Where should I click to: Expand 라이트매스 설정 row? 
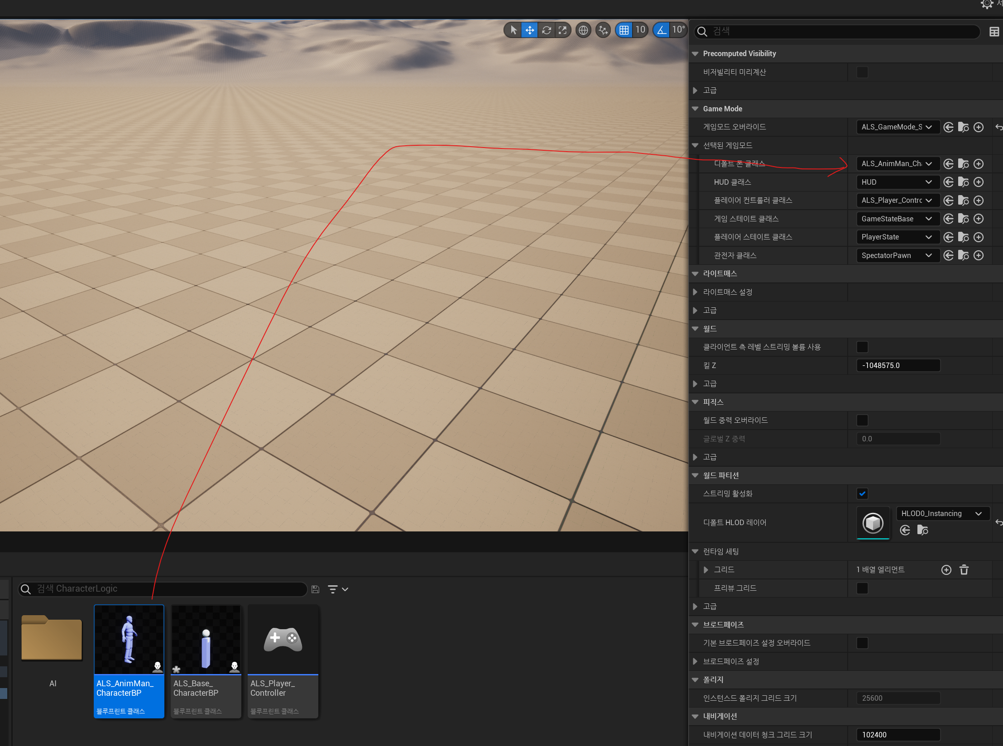(696, 292)
